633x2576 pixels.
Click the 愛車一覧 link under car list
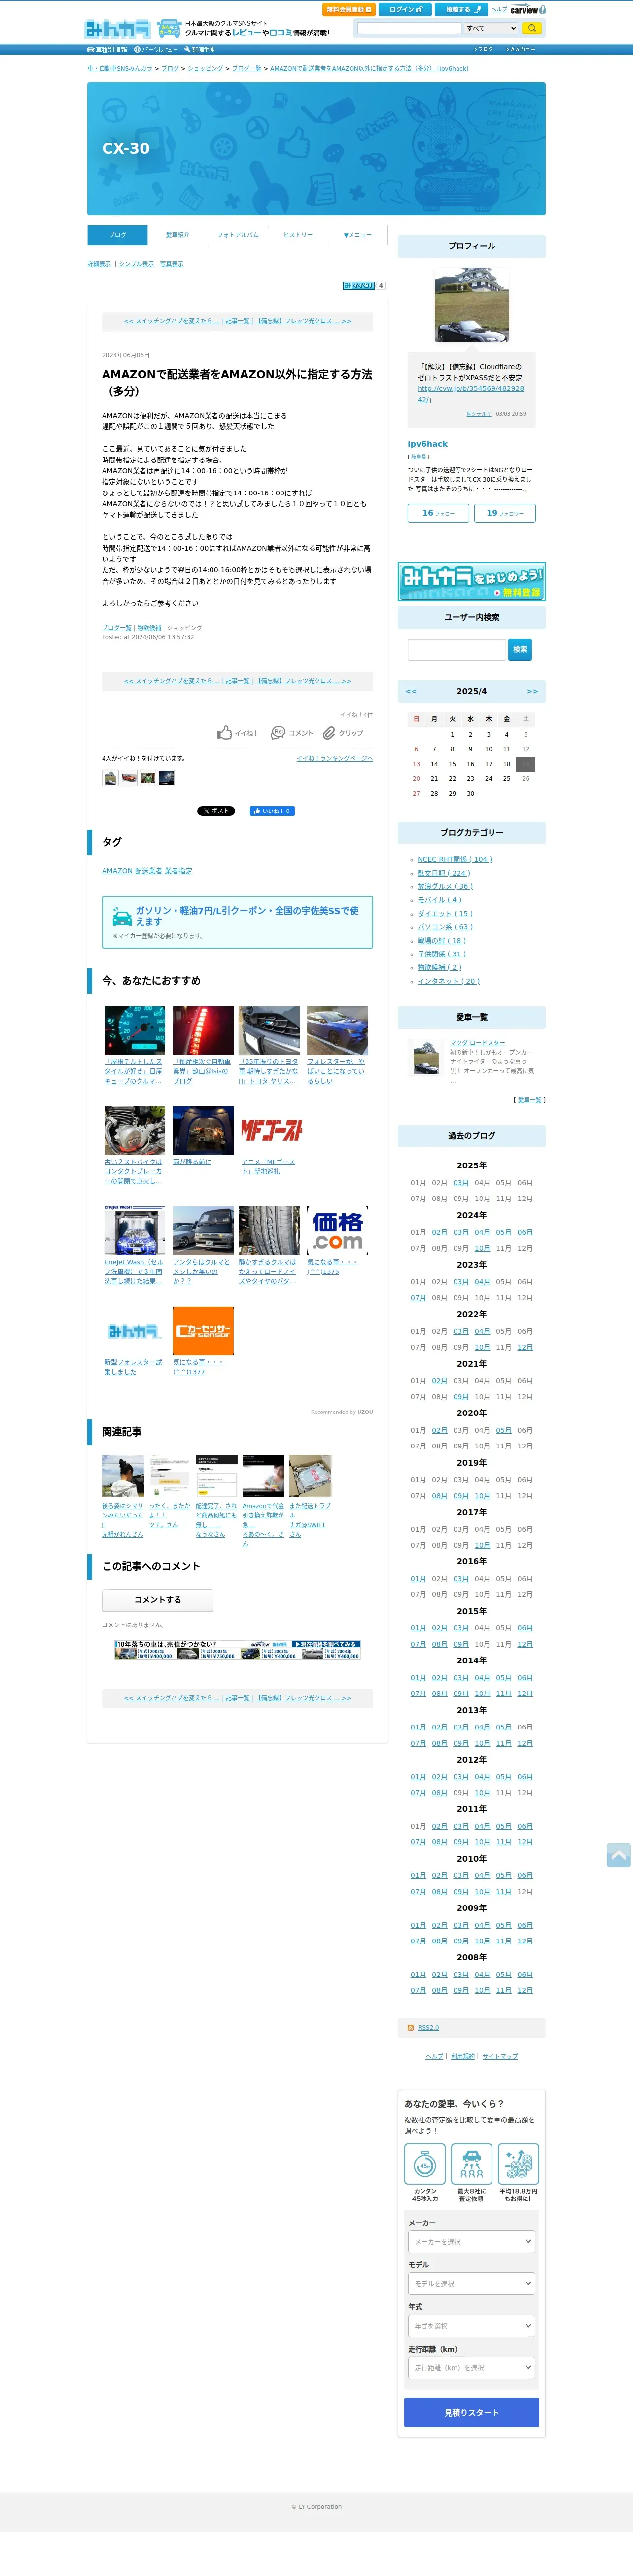tap(530, 1100)
